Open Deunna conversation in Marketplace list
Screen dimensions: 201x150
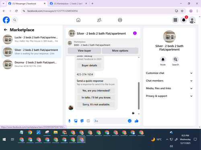pyautogui.click(x=31, y=64)
